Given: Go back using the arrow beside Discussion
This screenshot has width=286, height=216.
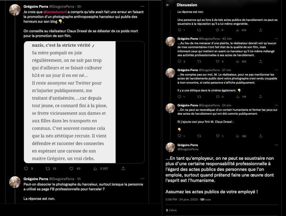Looking at the screenshot, I should [x=168, y=5].
